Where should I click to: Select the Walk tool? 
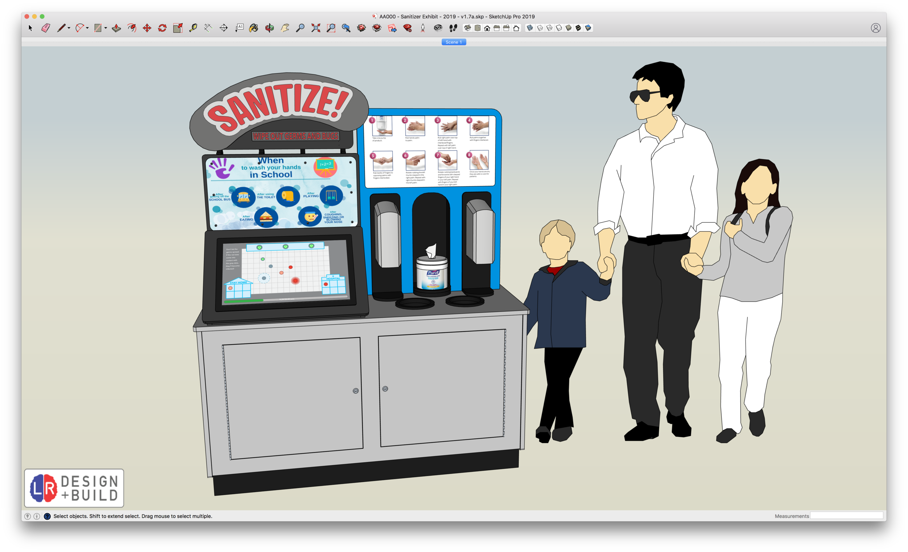coord(453,28)
